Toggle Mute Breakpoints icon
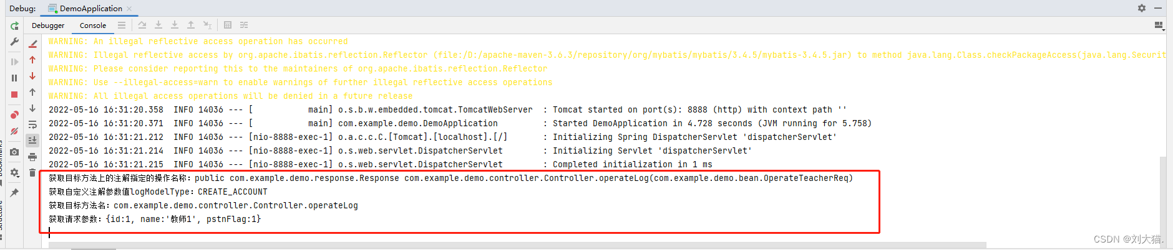Image resolution: width=1173 pixels, height=250 pixels. click(14, 131)
